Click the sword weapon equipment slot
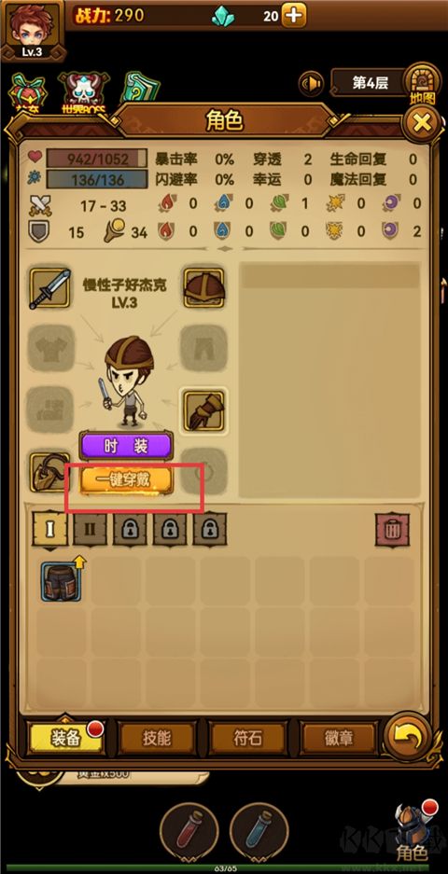This screenshot has height=874, width=448. click(x=50, y=288)
